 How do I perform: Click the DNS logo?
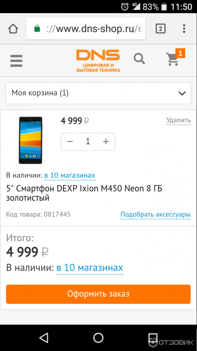tap(98, 61)
